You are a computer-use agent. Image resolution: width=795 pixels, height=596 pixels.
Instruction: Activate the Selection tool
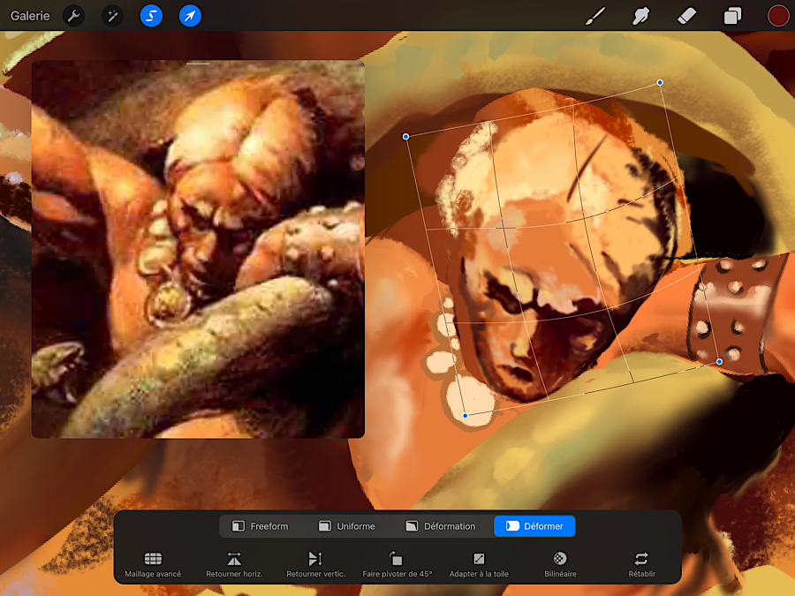[151, 16]
